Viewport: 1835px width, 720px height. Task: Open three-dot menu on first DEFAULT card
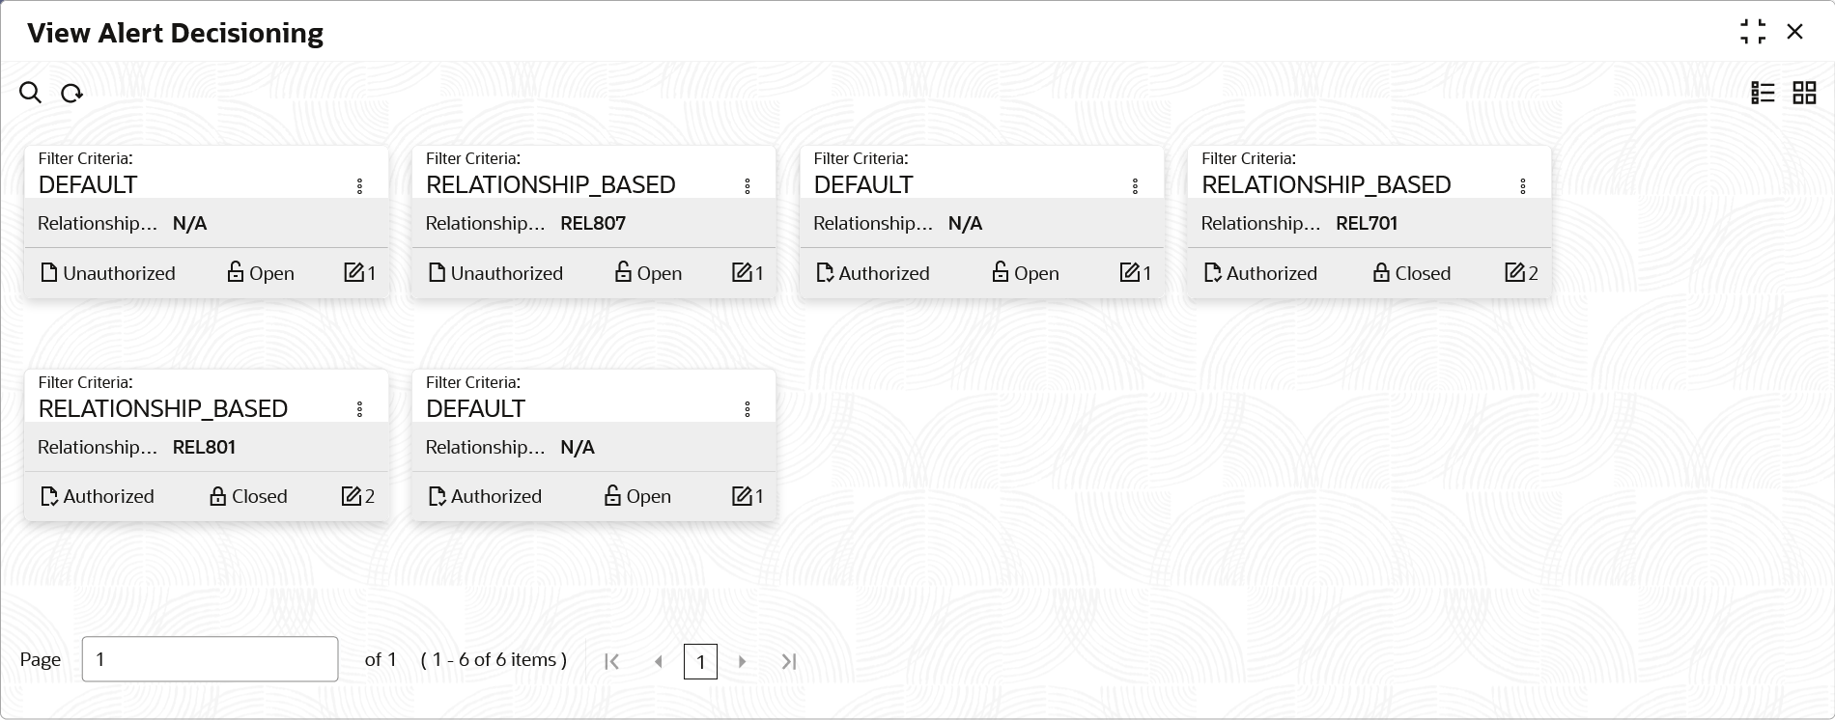coord(359,186)
